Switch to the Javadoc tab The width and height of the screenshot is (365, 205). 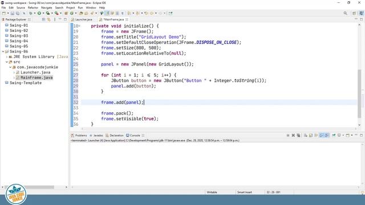point(96,136)
